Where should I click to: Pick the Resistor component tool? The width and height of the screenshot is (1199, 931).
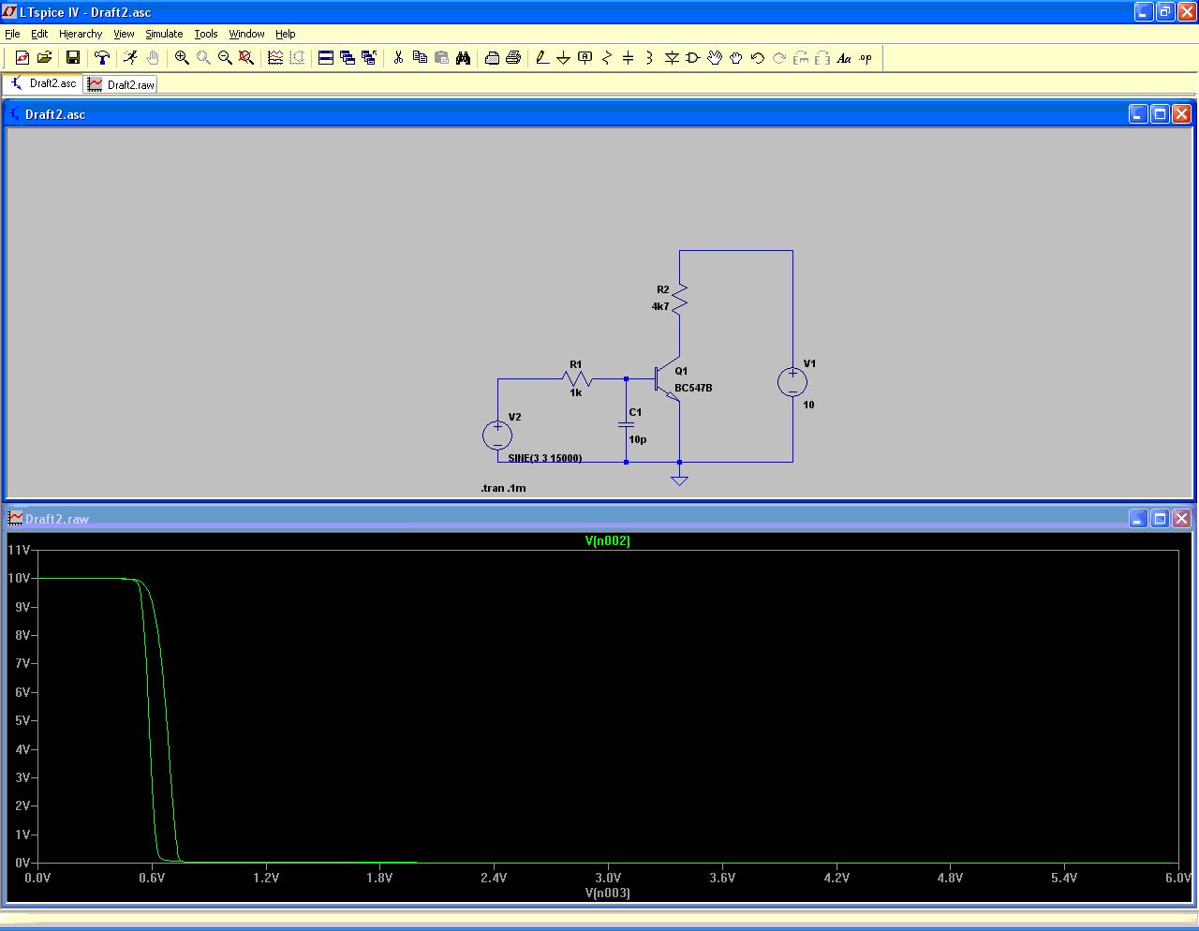click(x=606, y=58)
